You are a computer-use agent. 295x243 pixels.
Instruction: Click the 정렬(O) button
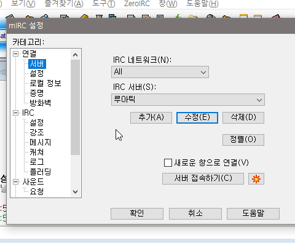coord(243,140)
